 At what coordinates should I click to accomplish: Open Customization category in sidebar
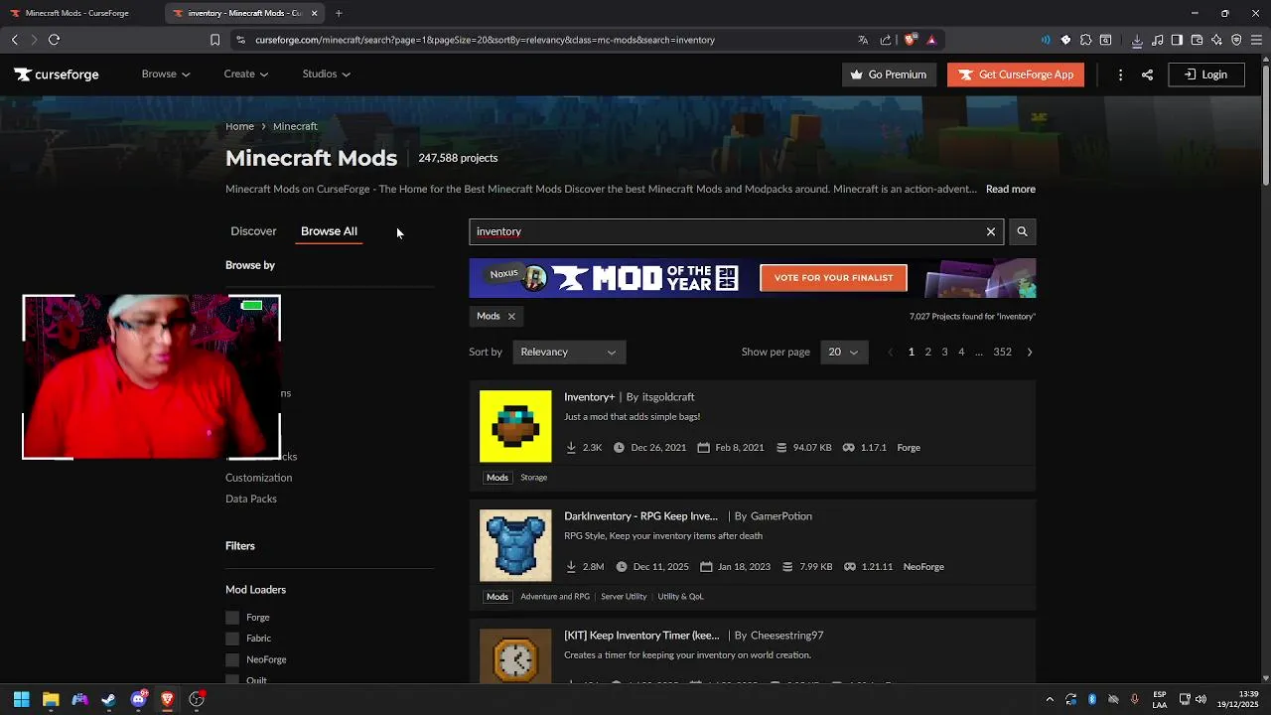[258, 478]
